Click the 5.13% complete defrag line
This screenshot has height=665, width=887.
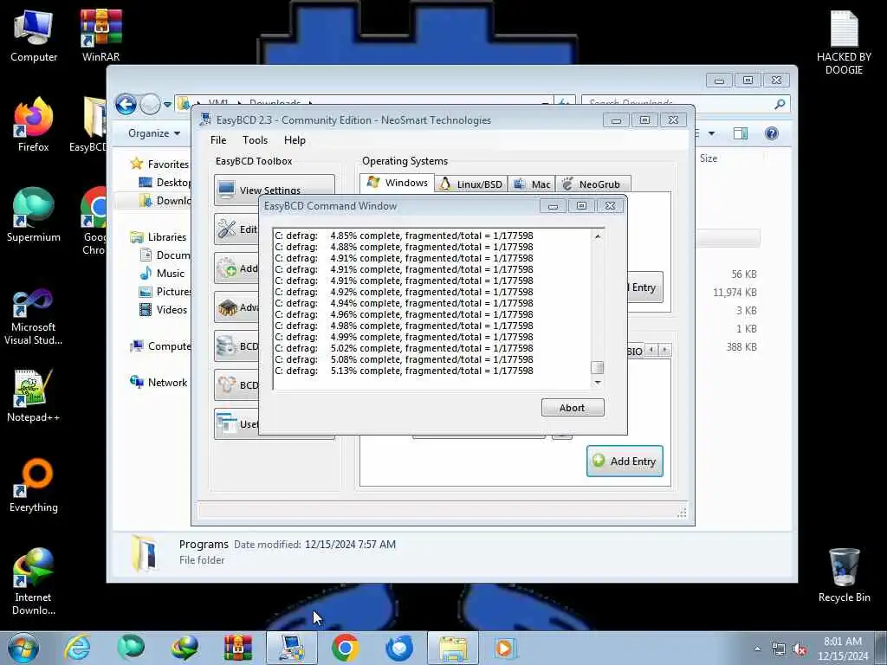coord(404,371)
